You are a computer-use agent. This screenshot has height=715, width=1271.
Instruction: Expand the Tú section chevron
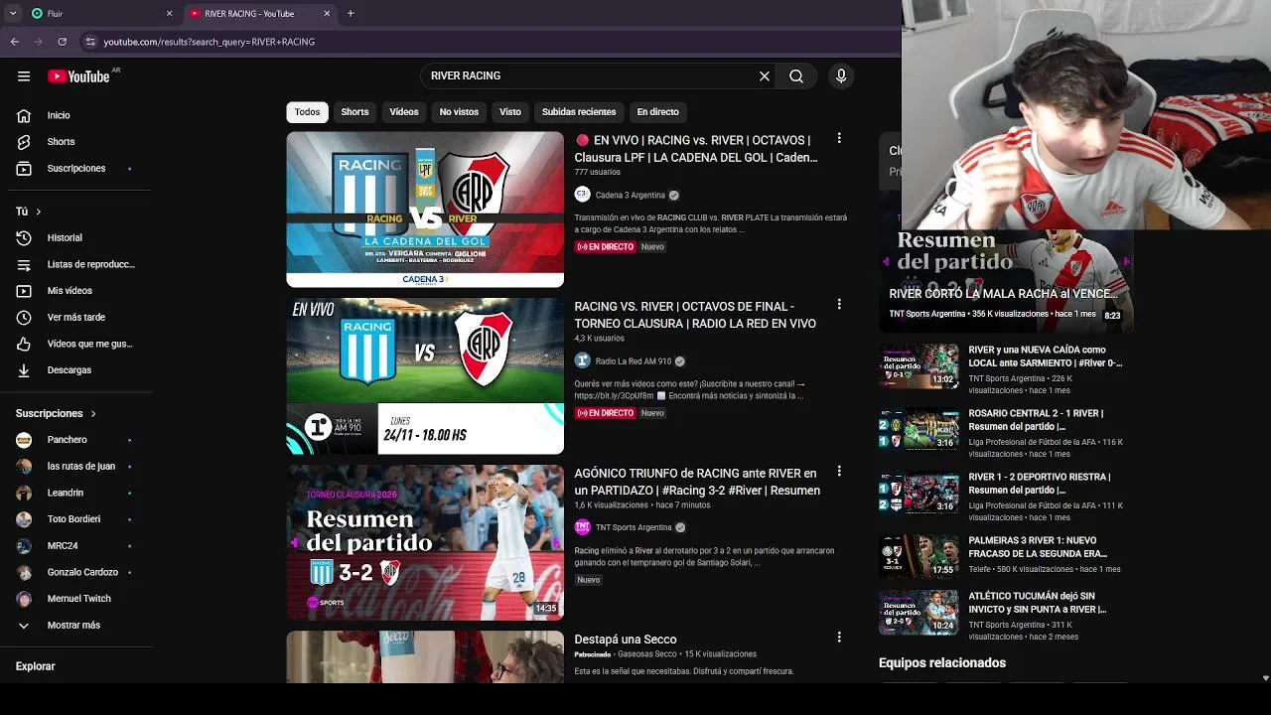point(39,212)
